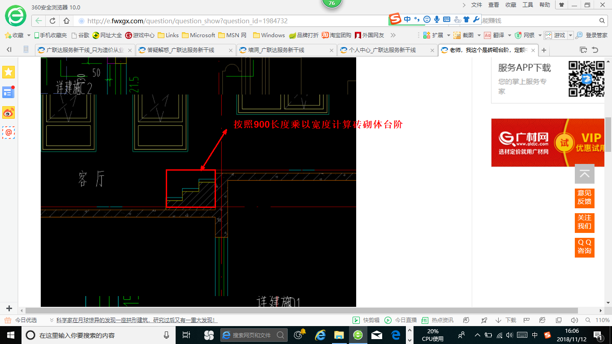Add a sidebar item with plus icon
This screenshot has width=612, height=344.
pyautogui.click(x=9, y=309)
